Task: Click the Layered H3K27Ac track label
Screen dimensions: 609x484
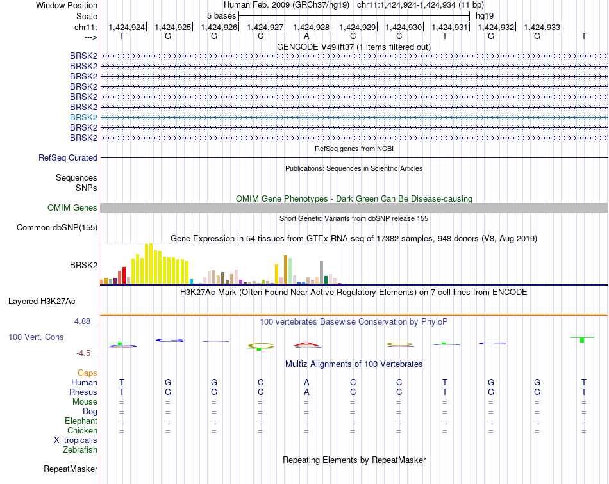Action: 42,302
